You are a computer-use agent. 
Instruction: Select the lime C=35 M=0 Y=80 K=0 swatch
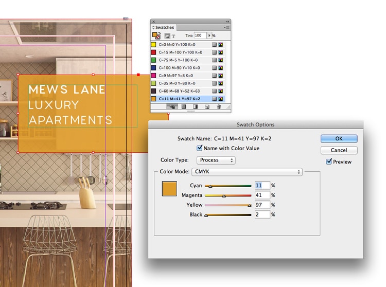point(187,83)
